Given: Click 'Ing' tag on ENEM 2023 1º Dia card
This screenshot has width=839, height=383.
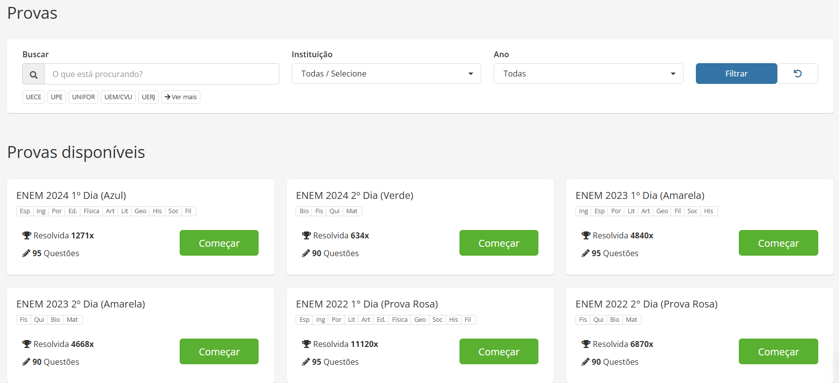Looking at the screenshot, I should pyautogui.click(x=583, y=211).
